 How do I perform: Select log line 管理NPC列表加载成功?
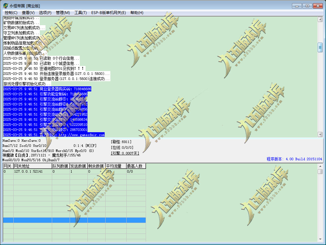coord(24,38)
